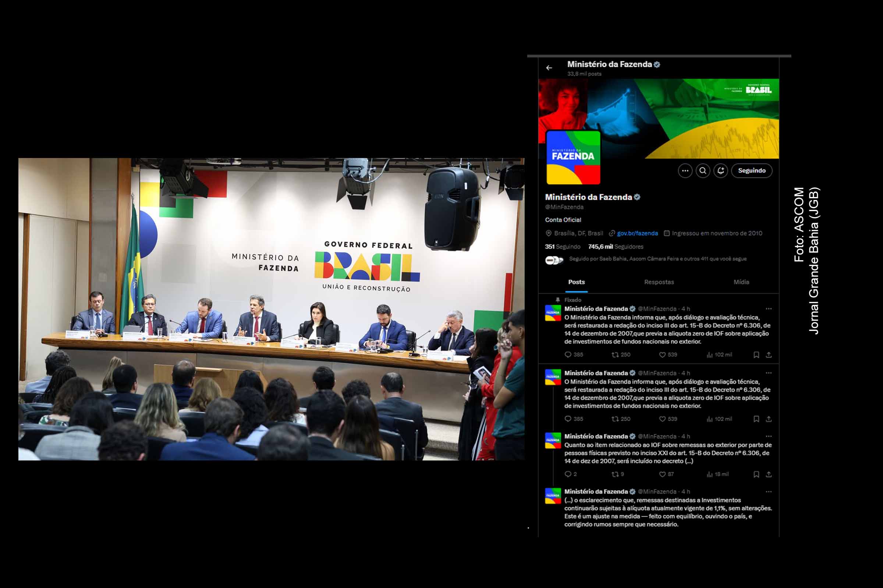
Task: Share the 'Quanto ao item relacionado' post
Action: [x=769, y=474]
